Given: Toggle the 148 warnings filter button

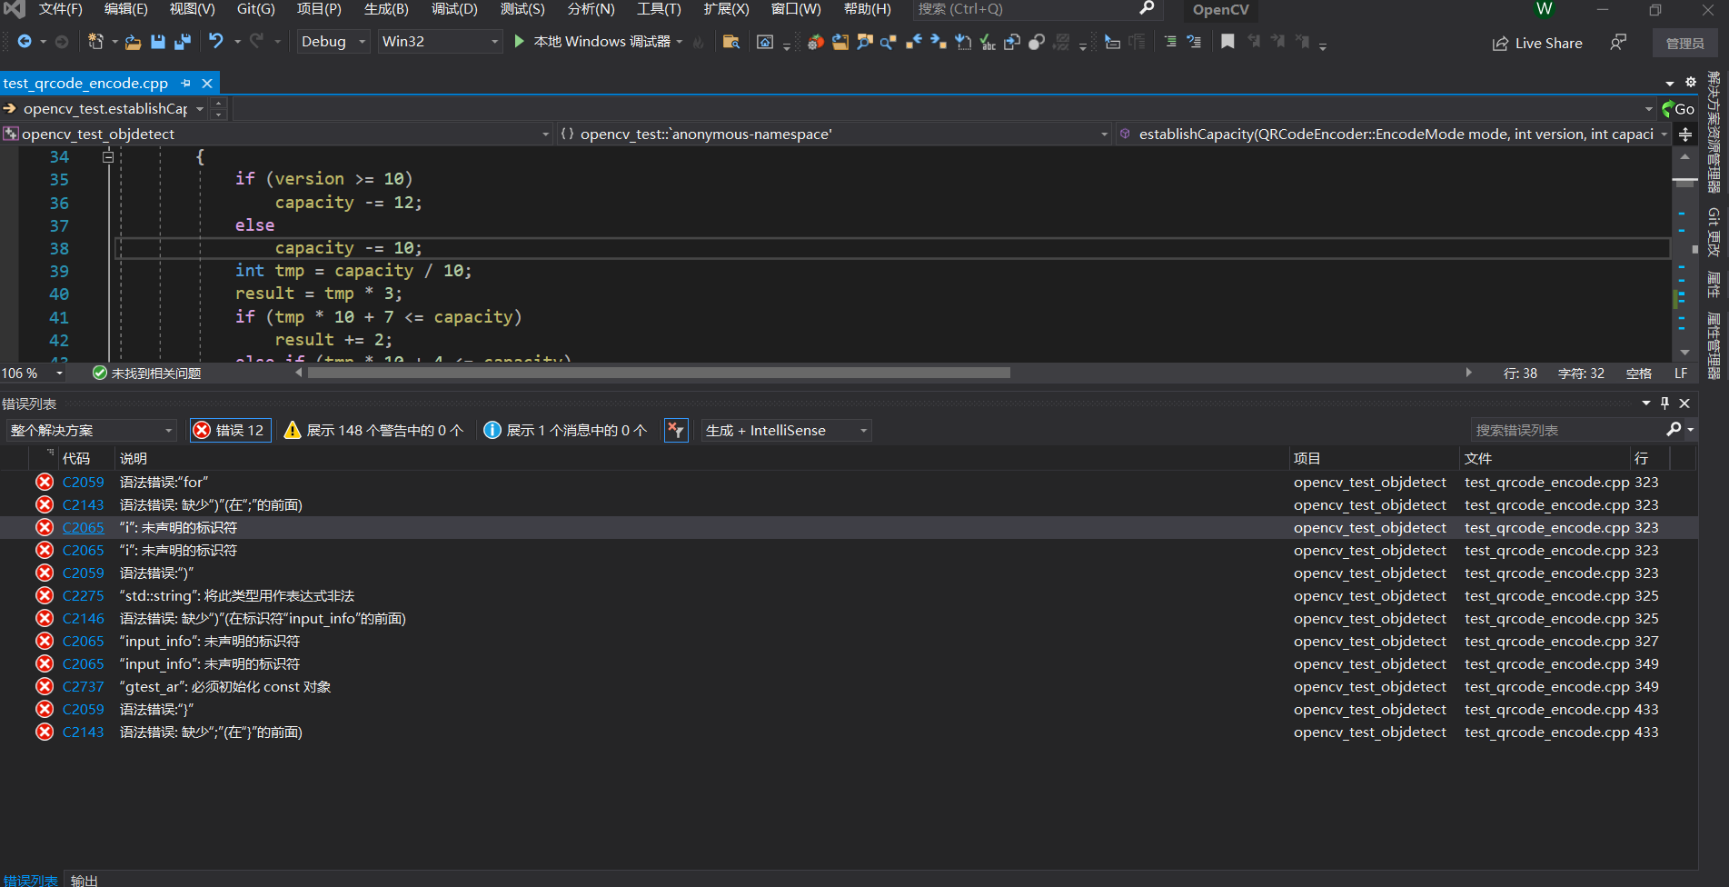Looking at the screenshot, I should 373,431.
